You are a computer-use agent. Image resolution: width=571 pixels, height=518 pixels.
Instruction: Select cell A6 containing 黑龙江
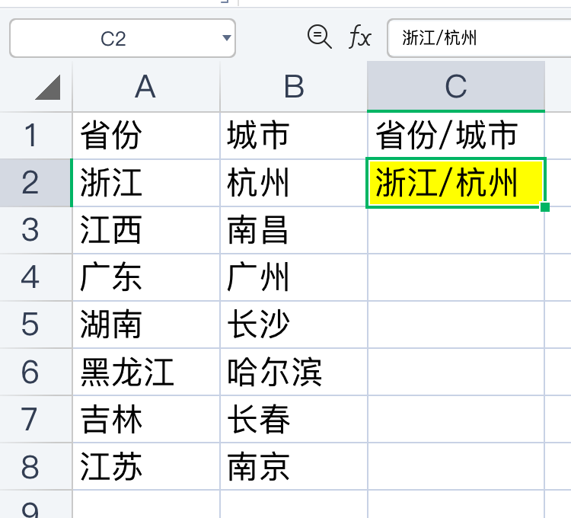[146, 372]
